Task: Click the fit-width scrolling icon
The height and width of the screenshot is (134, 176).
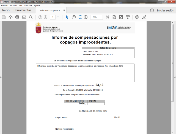Action: (108, 17)
